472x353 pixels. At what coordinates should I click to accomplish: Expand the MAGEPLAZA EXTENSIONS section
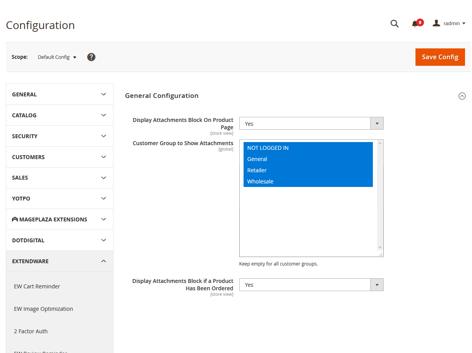coord(60,219)
